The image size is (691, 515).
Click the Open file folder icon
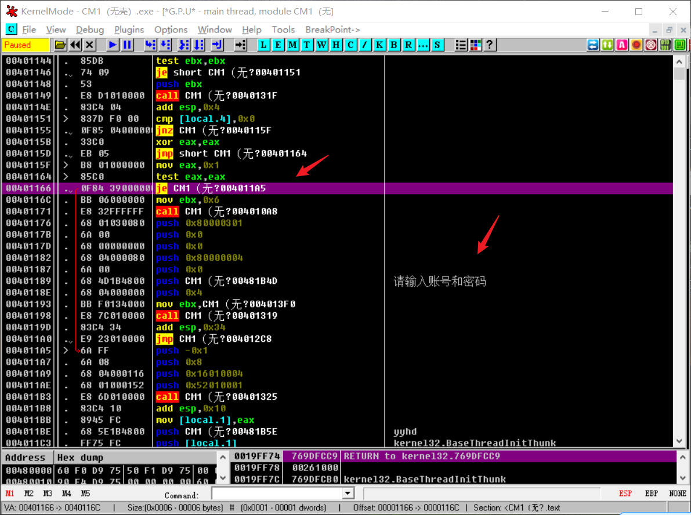point(60,45)
